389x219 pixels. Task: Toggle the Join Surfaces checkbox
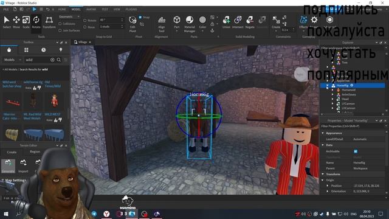click(60, 30)
